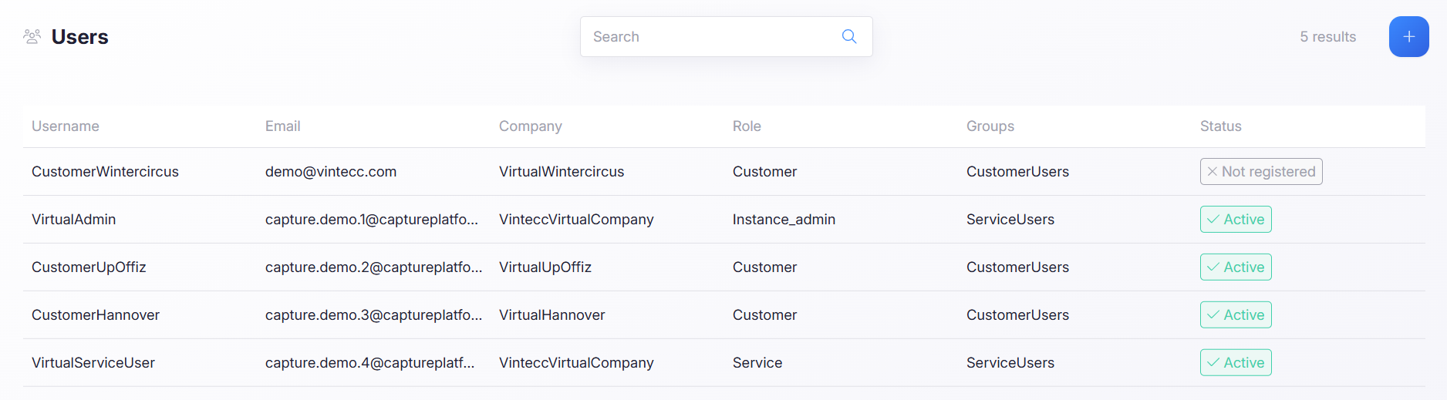Click CustomerUsers group in CustomerWintercircus row
The image size is (1447, 400).
point(1017,172)
